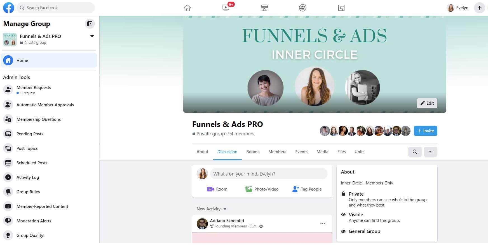Click the "Founding Members" badge text

point(231,226)
